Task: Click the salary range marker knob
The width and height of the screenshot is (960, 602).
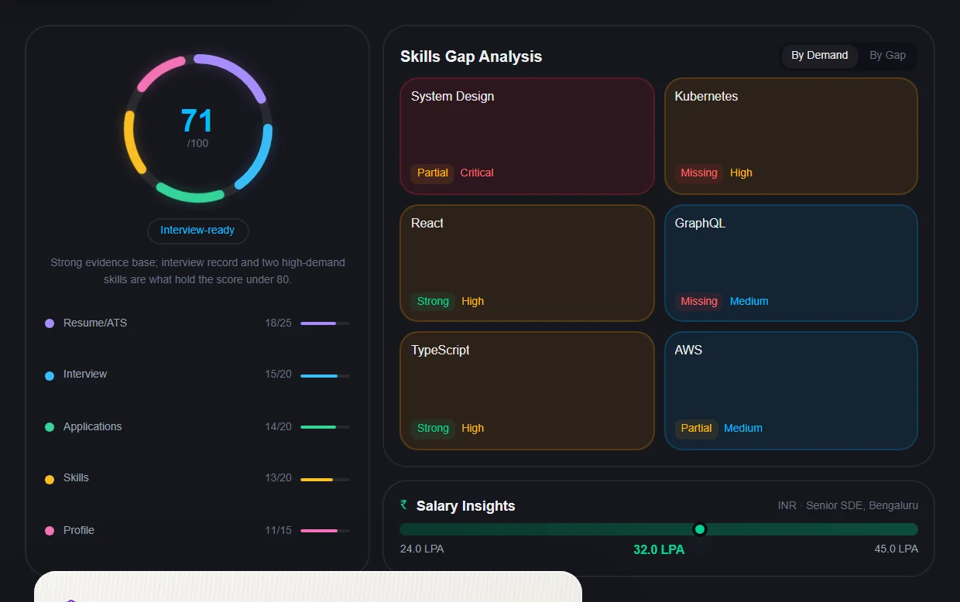Action: [700, 529]
